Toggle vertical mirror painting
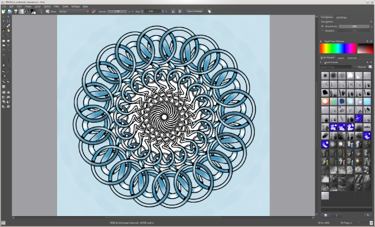 pos(180,11)
